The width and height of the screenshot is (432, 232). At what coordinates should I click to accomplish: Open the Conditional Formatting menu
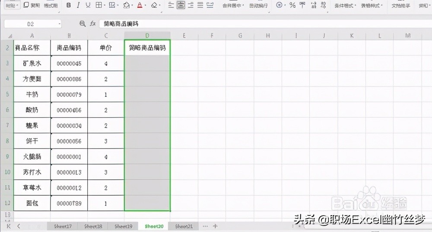[345, 6]
